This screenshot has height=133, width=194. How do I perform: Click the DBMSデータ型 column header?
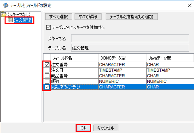pyautogui.click(x=122, y=58)
